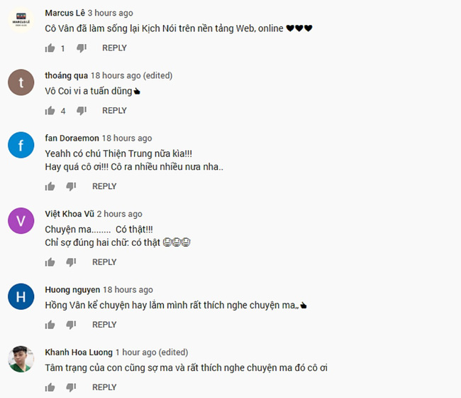Viewport: 461px width, 398px height.
Task: Dislike Việt Khoa Vũ's comment
Action: tap(71, 262)
